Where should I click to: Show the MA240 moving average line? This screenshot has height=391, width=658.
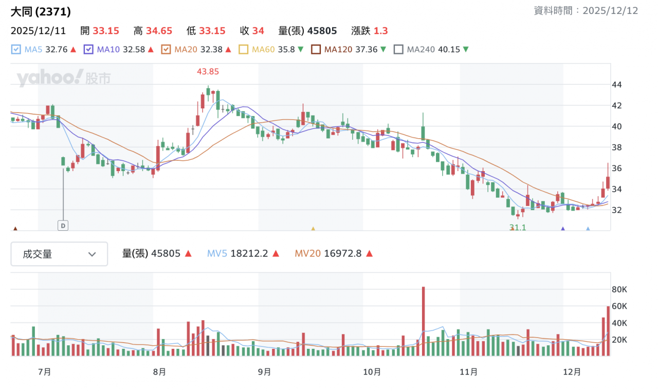point(398,50)
